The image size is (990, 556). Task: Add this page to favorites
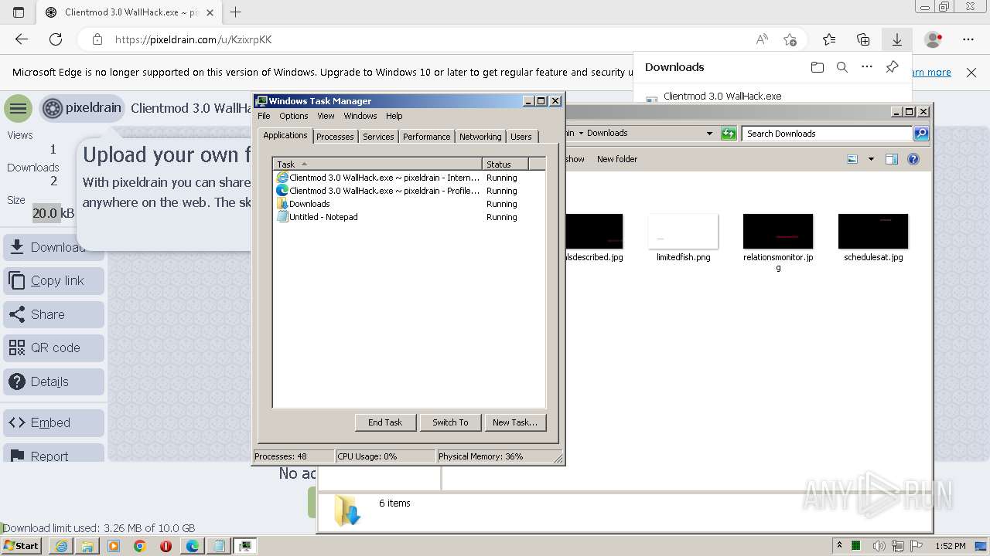tap(790, 39)
